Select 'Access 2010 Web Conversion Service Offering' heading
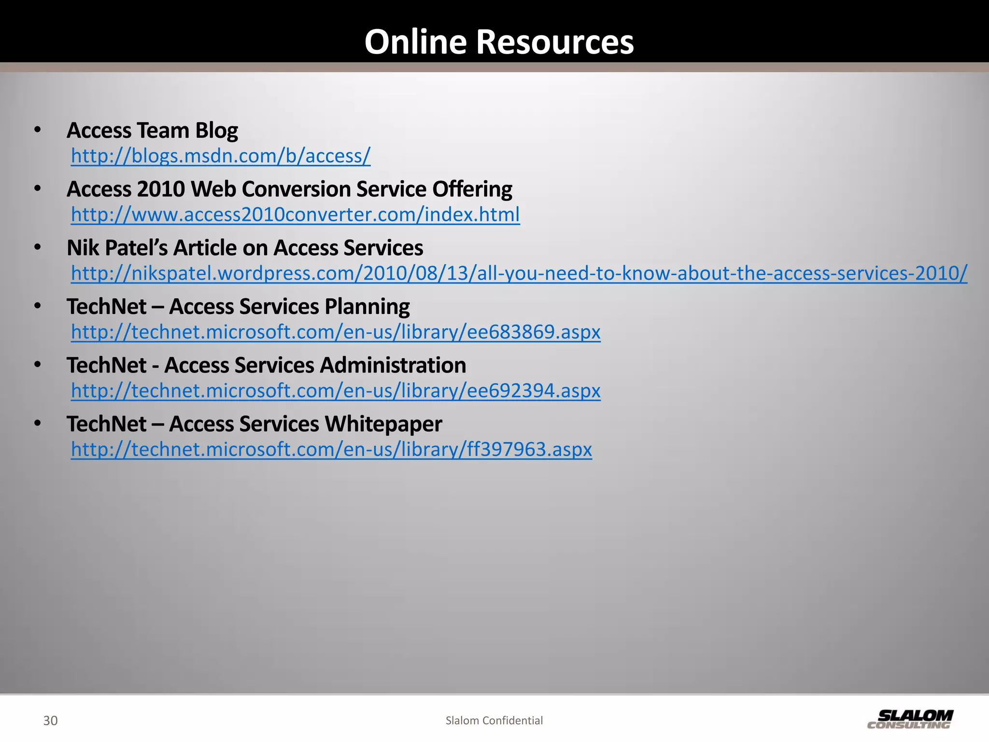989x742 pixels. 289,189
